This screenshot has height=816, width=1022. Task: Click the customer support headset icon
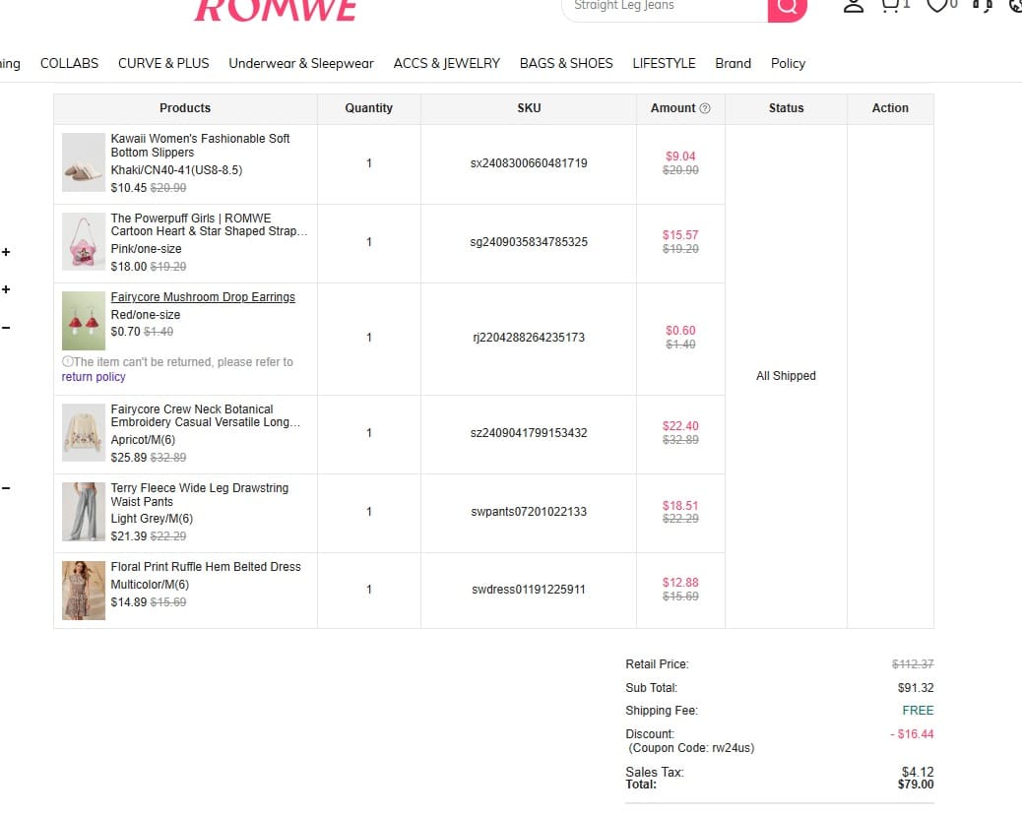(x=981, y=5)
